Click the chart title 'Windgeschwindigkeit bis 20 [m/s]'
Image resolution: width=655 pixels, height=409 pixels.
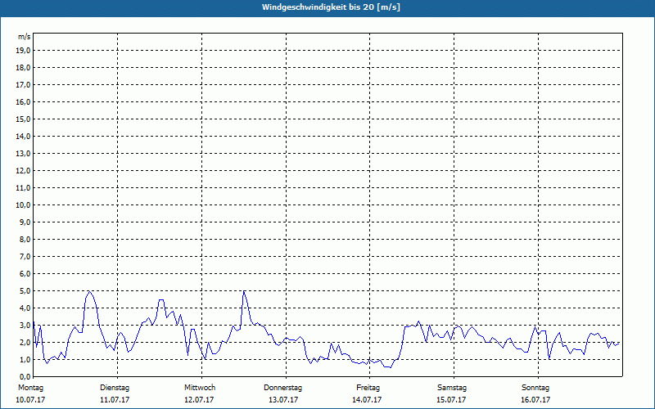click(331, 7)
